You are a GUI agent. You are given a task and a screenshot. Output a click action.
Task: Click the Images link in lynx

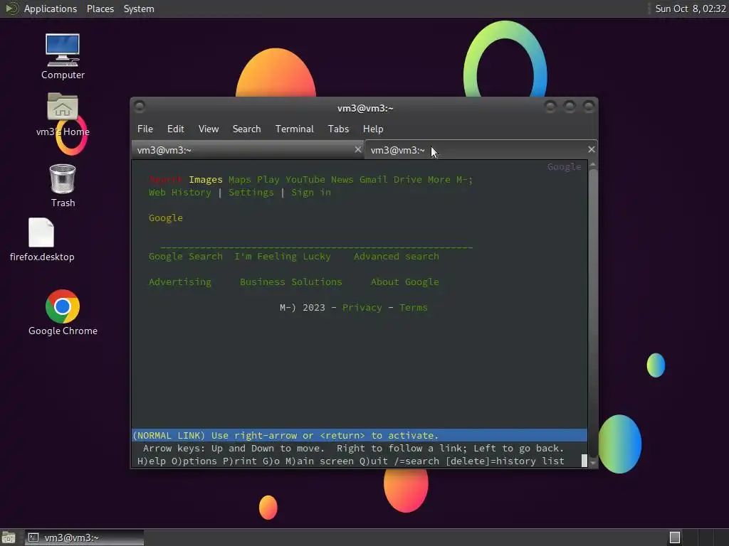coord(206,180)
